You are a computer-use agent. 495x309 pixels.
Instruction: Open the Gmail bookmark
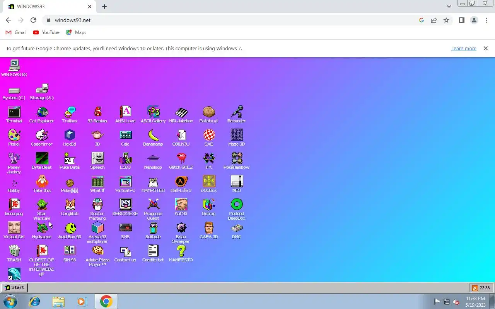click(x=16, y=32)
